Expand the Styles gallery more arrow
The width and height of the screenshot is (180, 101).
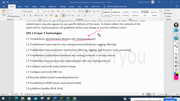point(160,16)
